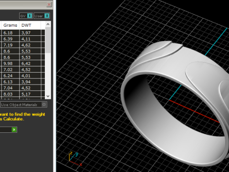
Task: Click the scrollbar down arrow
Action: (48, 96)
